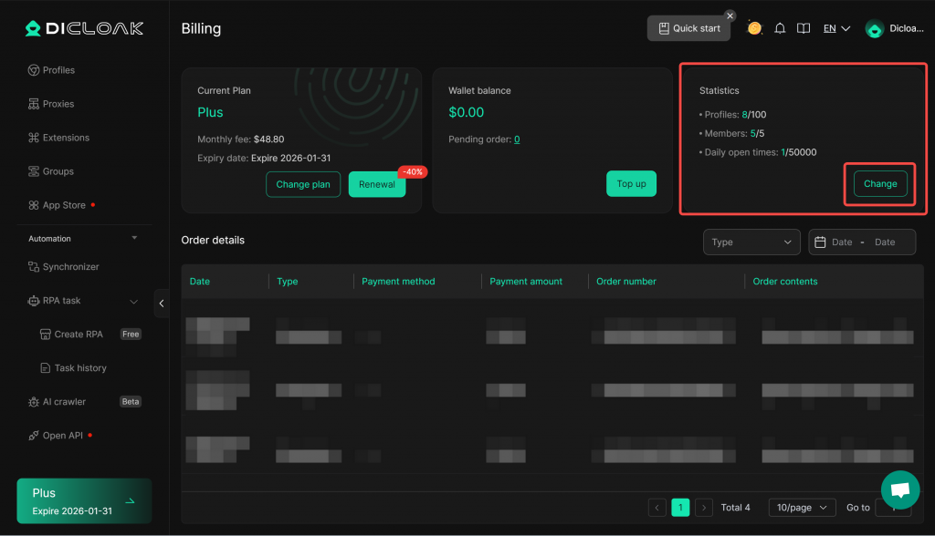Collapse the sidebar with the arrow handle
This screenshot has height=536, width=935.
tap(162, 303)
